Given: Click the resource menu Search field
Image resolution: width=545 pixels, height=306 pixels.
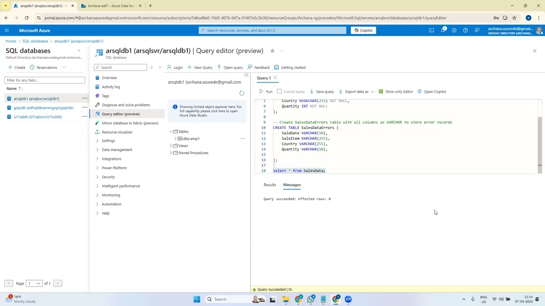Looking at the screenshot, I should click(120, 67).
